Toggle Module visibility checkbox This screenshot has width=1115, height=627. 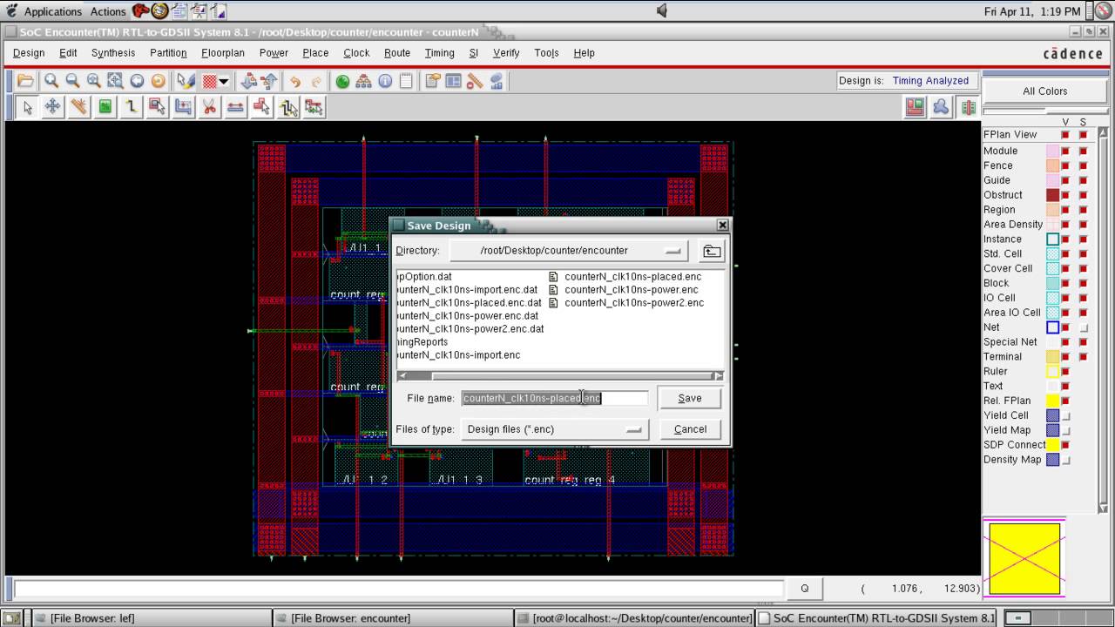point(1065,151)
